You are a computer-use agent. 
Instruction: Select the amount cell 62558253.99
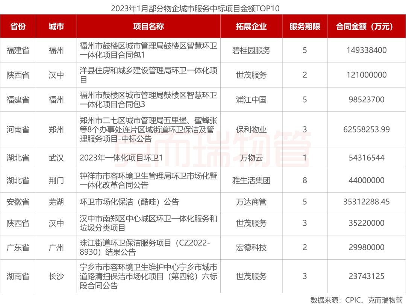click(x=367, y=129)
